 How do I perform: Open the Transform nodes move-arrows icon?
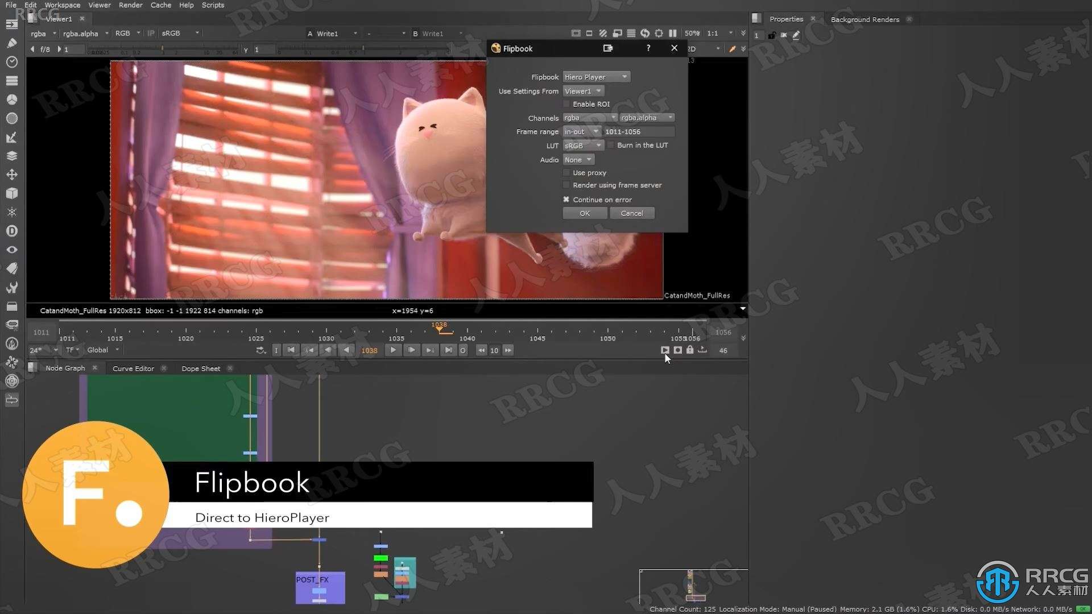(11, 175)
